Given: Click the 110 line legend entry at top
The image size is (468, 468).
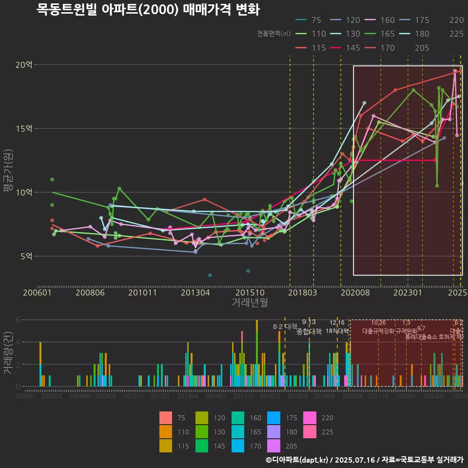Looking at the screenshot, I should [311, 34].
